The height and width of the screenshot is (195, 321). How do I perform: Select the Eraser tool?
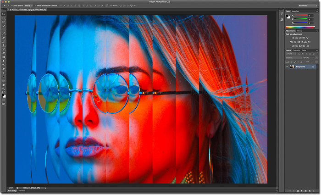pyautogui.click(x=4, y=53)
